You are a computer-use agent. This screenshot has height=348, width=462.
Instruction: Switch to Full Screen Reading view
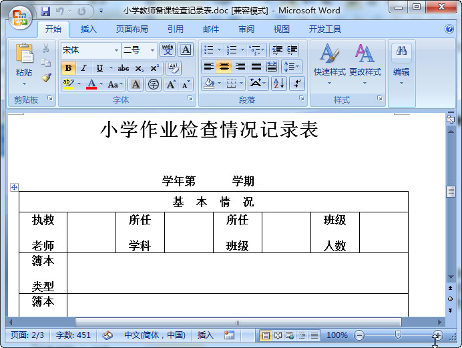(x=278, y=335)
